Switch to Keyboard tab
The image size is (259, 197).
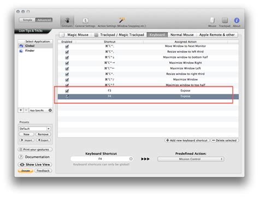[x=157, y=35]
